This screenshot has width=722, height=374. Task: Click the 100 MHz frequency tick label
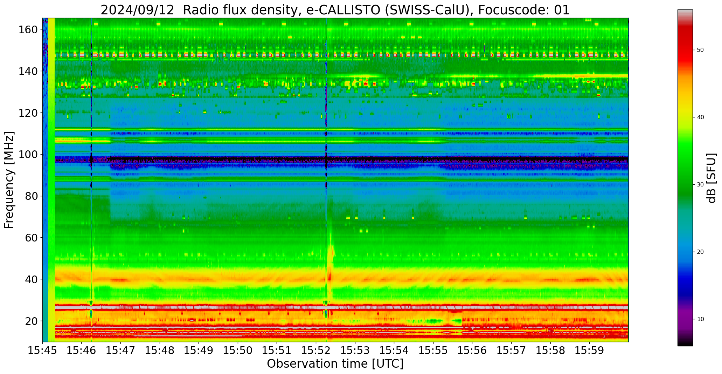pos(28,155)
